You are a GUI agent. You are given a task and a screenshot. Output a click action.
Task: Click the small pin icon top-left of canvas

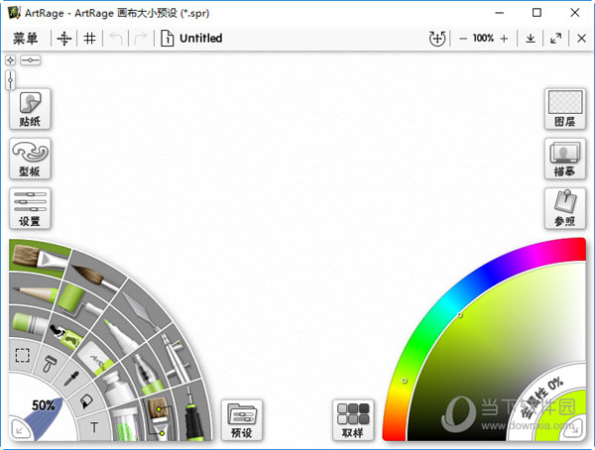[x=11, y=59]
